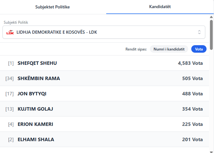
Task: Select ELHAMI SHALA in the list
Action: tap(36, 140)
